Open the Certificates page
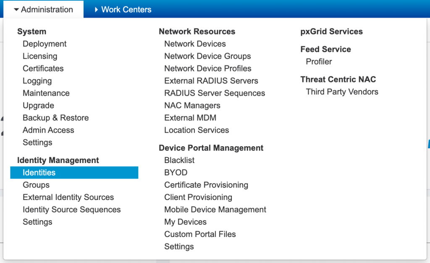Image resolution: width=430 pixels, height=263 pixels. 43,68
